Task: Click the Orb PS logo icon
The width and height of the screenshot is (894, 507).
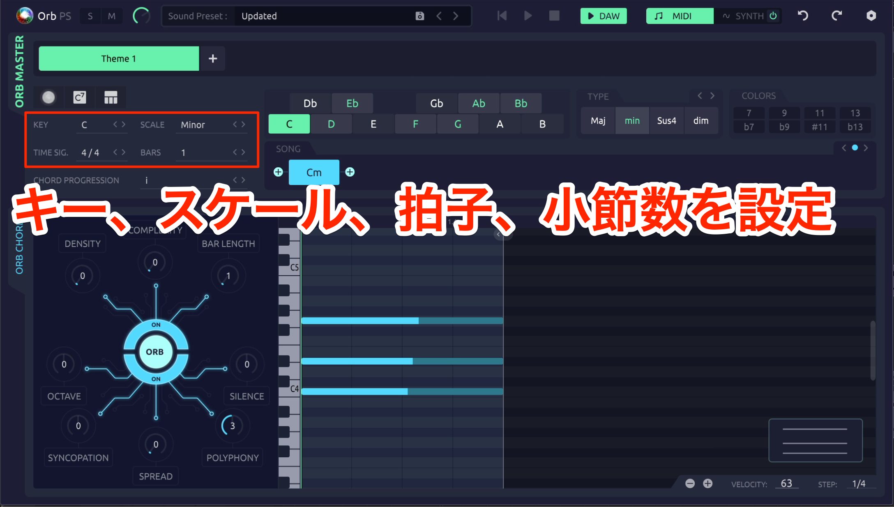Action: [24, 16]
